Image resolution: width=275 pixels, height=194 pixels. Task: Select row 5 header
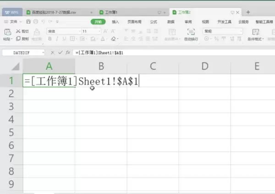(11, 132)
